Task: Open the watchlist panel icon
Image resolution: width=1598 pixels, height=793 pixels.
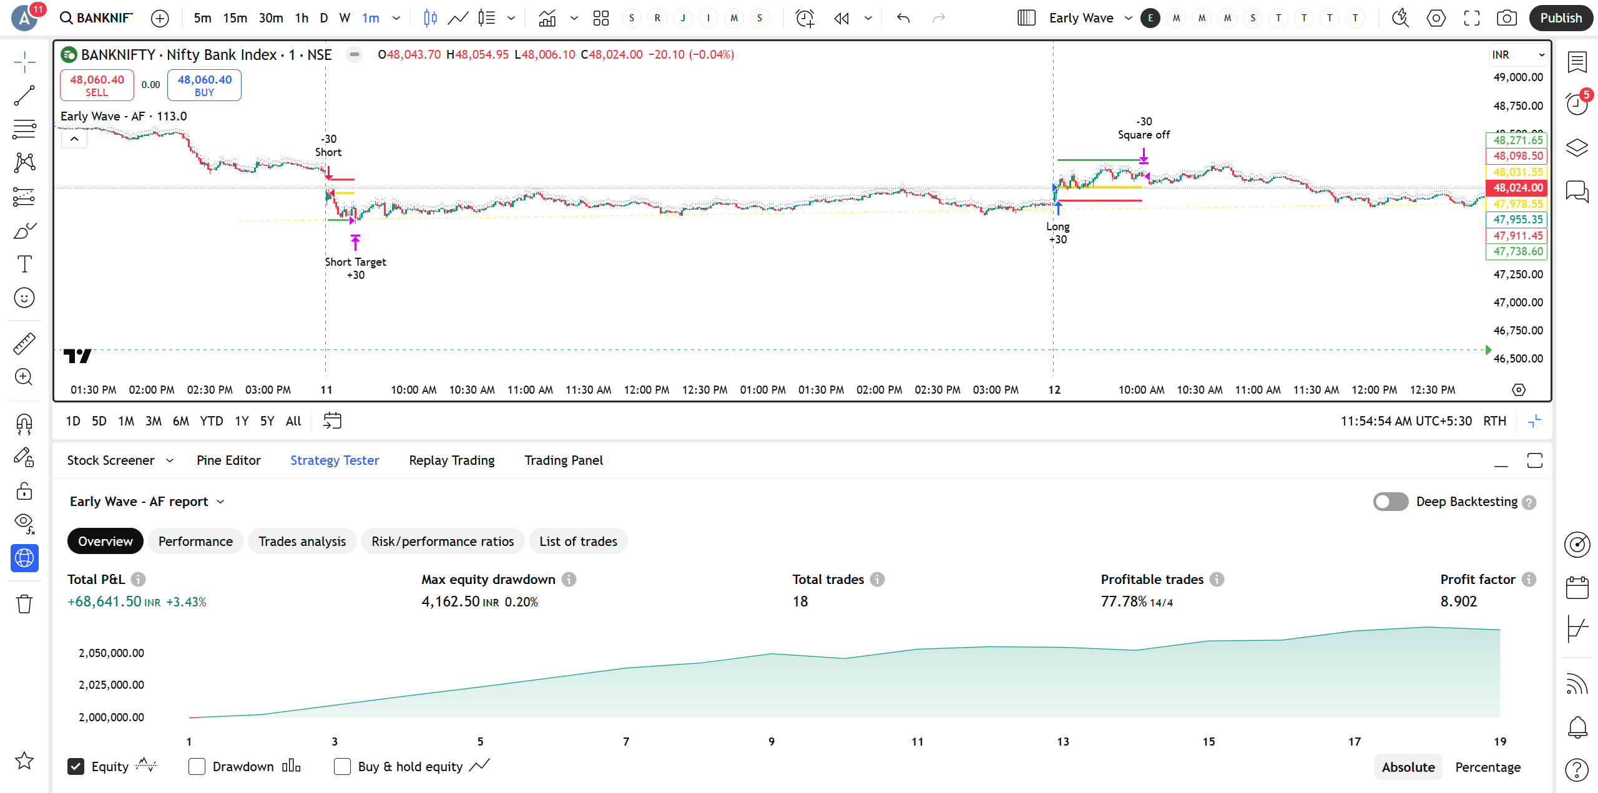Action: (x=1577, y=62)
